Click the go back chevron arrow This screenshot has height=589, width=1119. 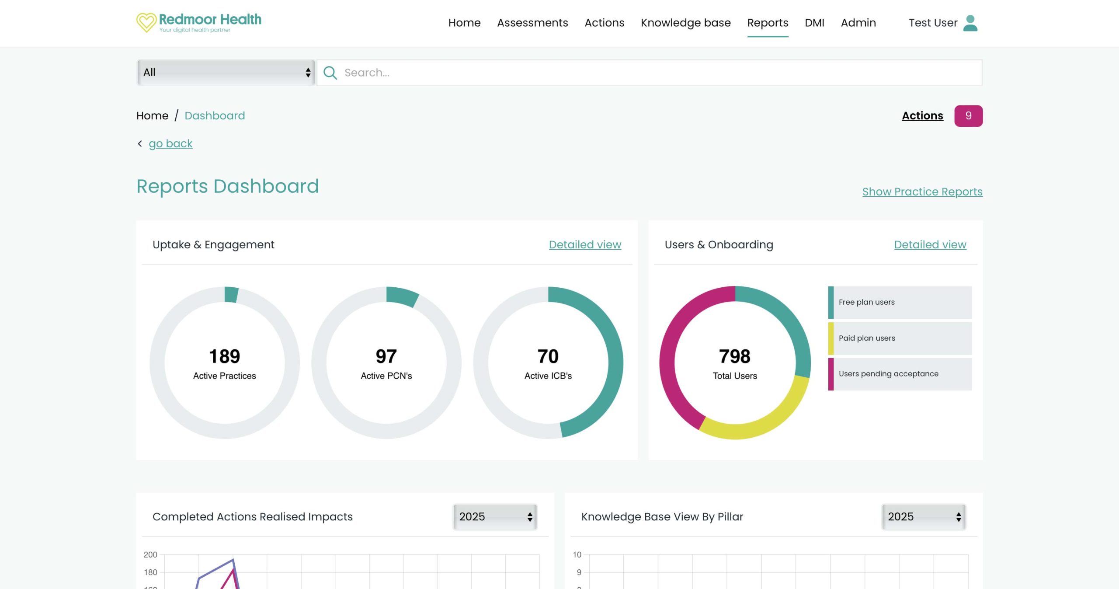coord(140,143)
